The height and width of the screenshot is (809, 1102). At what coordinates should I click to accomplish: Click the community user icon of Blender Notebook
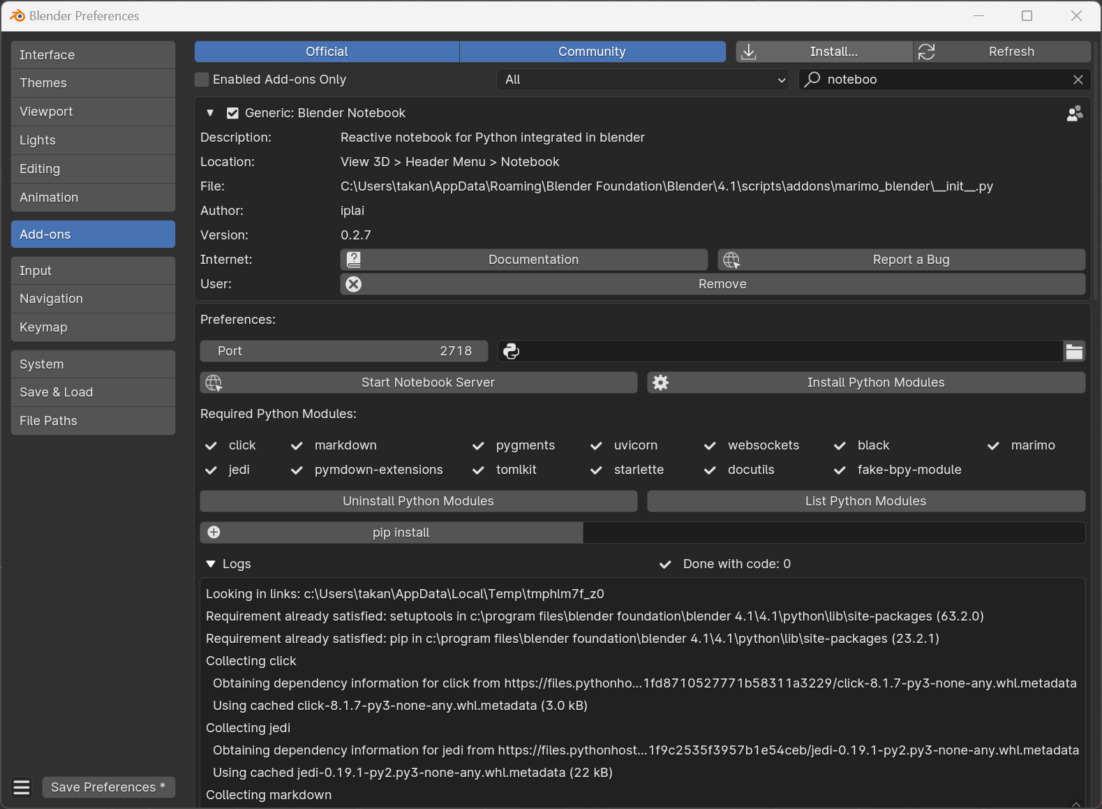tap(1075, 113)
